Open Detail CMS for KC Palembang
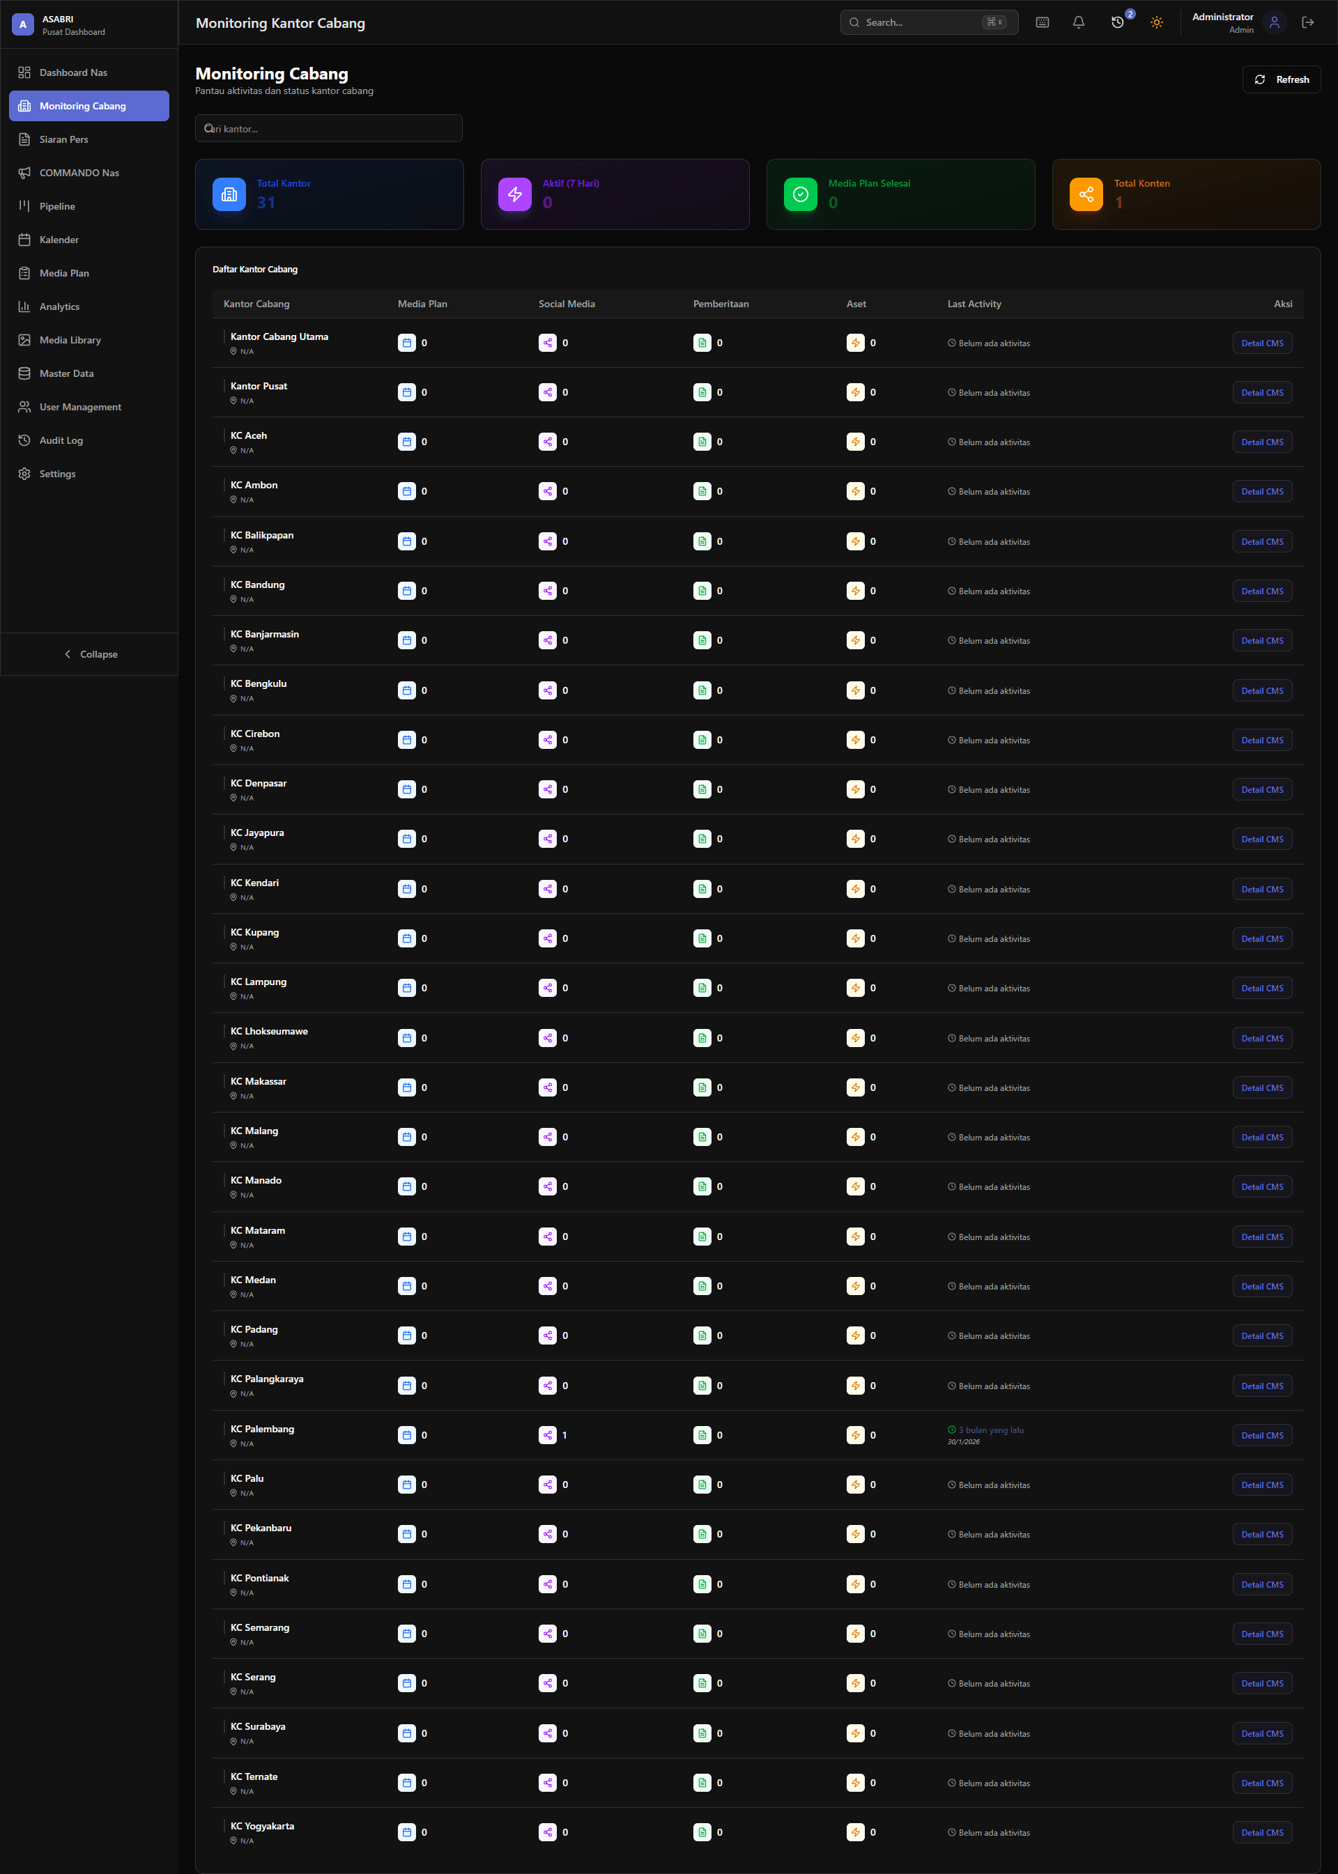 coord(1262,1435)
